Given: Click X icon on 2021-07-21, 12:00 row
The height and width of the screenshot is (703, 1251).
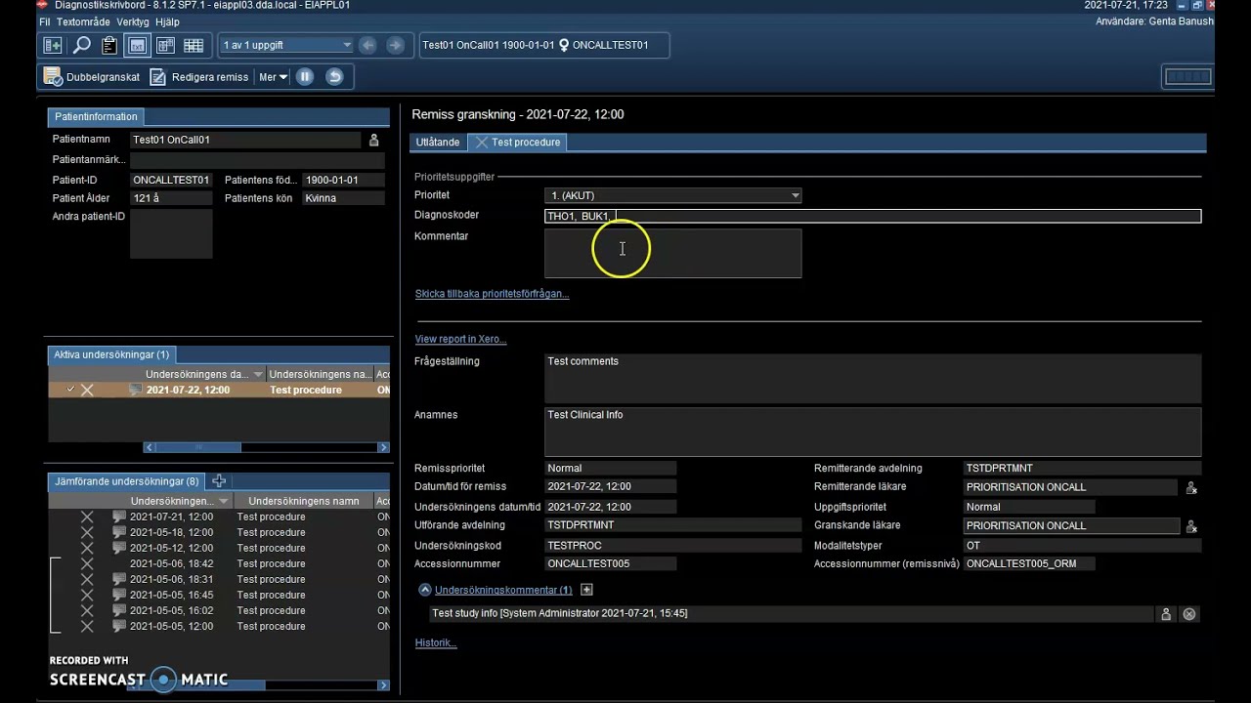Looking at the screenshot, I should coord(87,517).
